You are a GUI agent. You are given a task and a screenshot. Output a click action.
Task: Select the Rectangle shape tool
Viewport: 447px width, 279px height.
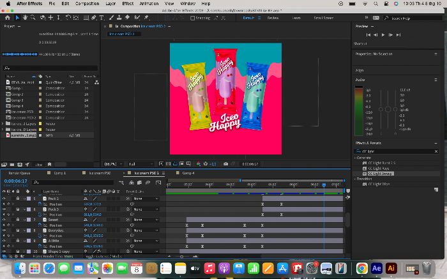[x=86, y=18]
